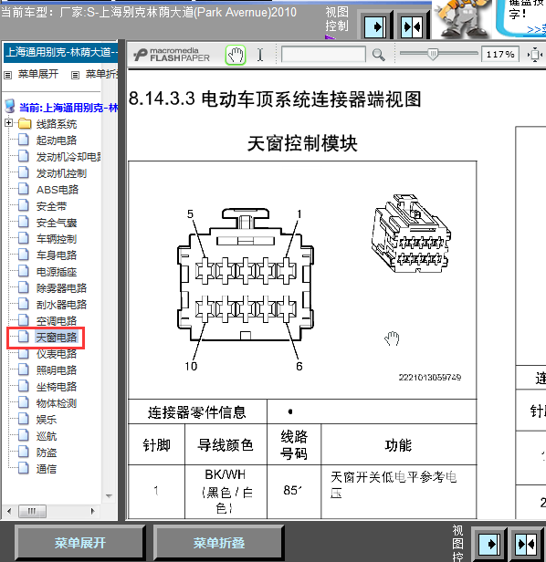Select the hand pan tool in FlashPaper toolbar
This screenshot has height=562, width=546.
coord(236,55)
